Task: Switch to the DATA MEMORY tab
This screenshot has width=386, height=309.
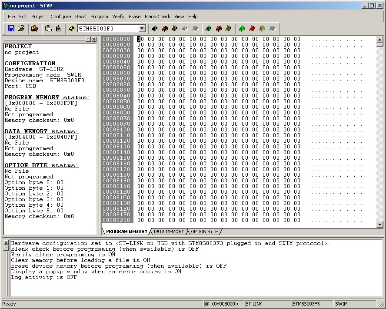Action: point(169,232)
